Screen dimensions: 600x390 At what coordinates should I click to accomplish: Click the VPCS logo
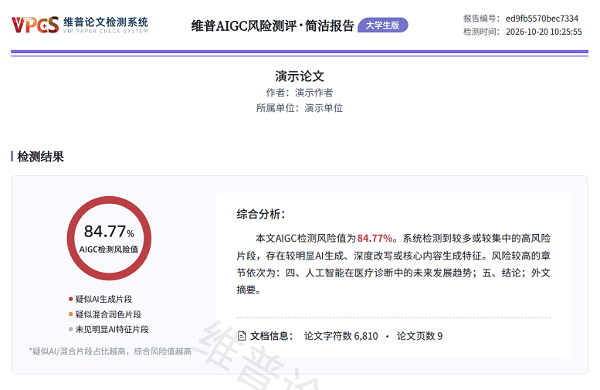(35, 25)
